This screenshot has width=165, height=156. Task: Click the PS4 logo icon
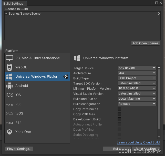[x=9, y=123]
